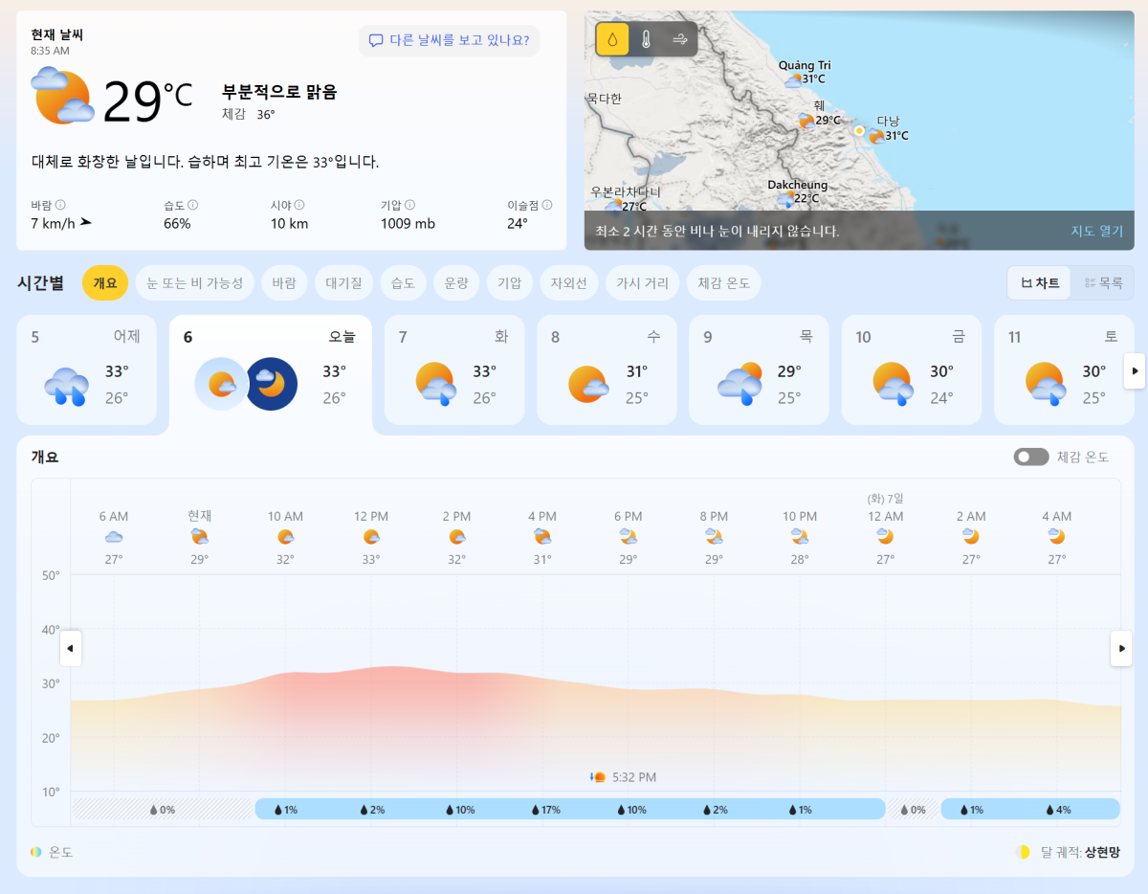Switch to 차트 view
The width and height of the screenshot is (1148, 894).
[1040, 283]
